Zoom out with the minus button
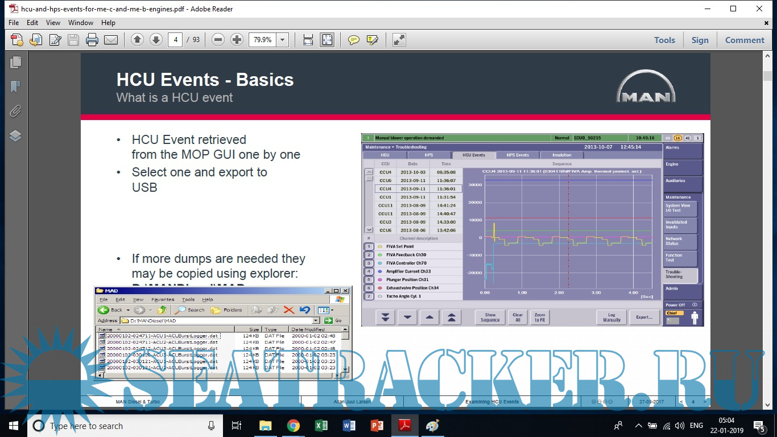Image resolution: width=777 pixels, height=437 pixels. click(218, 40)
